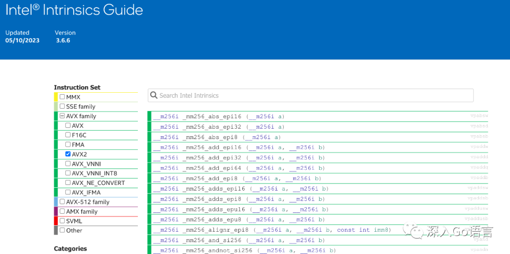Enable the Other checkbox
Image resolution: width=510 pixels, height=254 pixels.
point(62,230)
